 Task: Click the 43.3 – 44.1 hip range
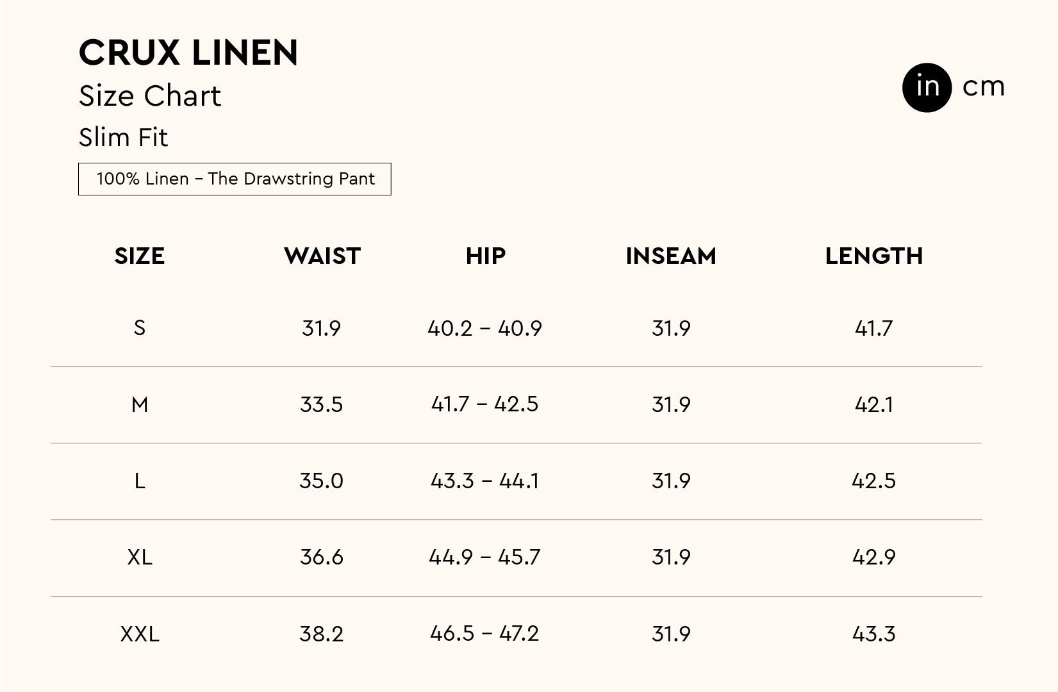tap(484, 481)
